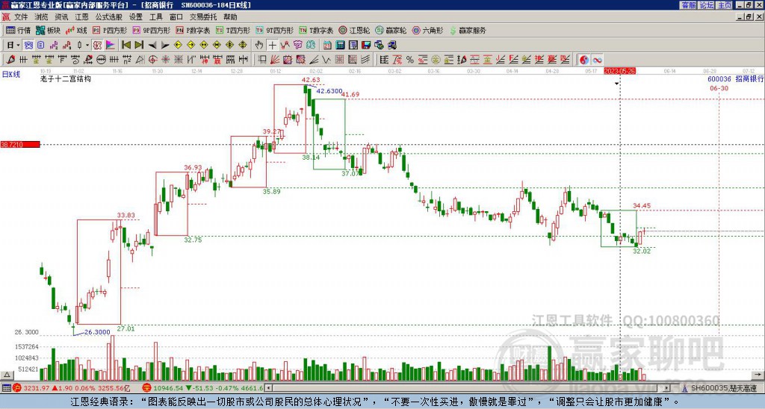Click the 3231.97 index value in status bar

(x=37, y=388)
